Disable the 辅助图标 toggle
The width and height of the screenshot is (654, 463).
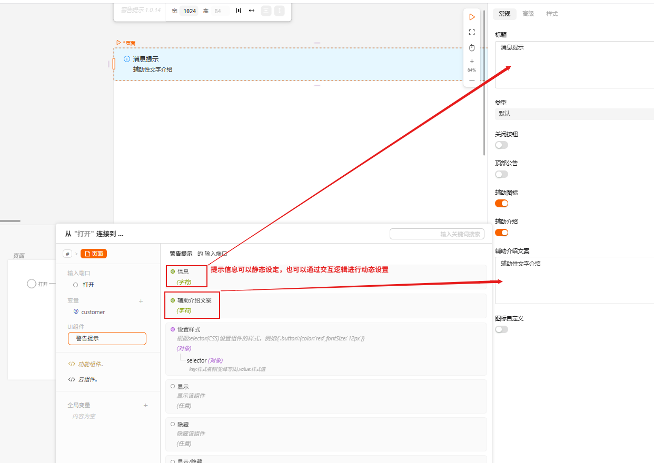(x=501, y=203)
